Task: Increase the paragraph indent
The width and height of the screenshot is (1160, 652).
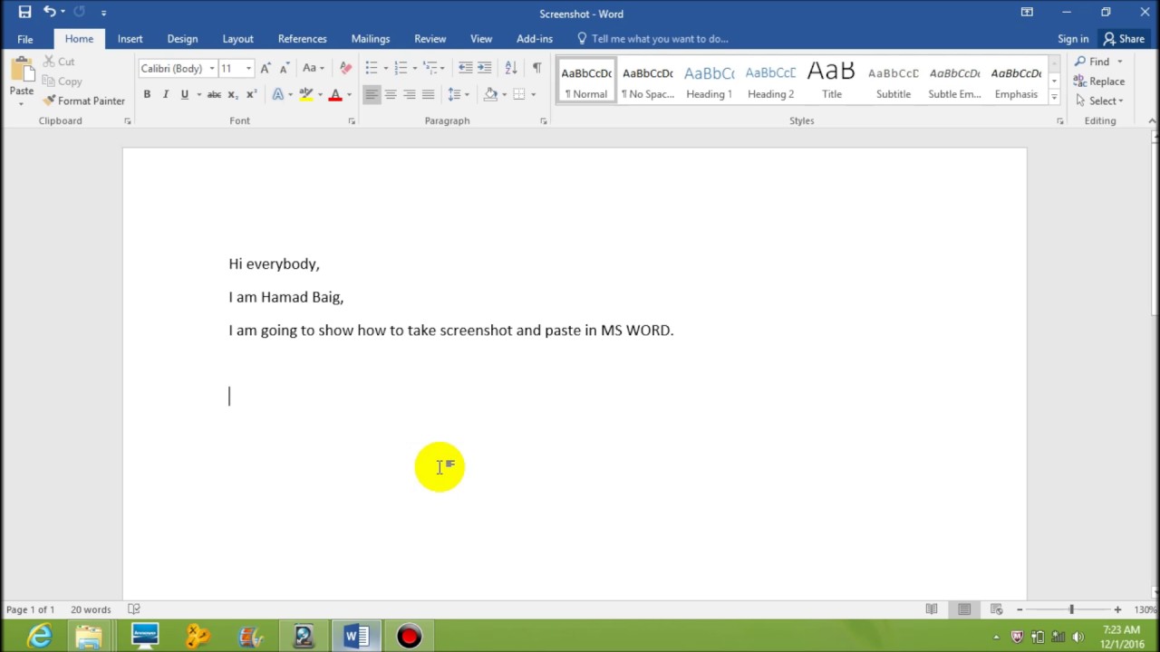Action: pyautogui.click(x=485, y=68)
